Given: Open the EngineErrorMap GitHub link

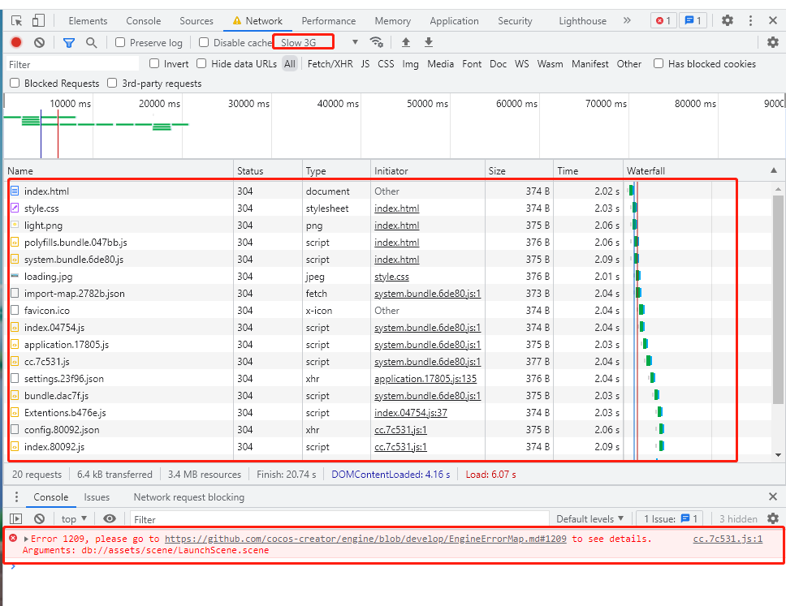Looking at the screenshot, I should coord(365,539).
